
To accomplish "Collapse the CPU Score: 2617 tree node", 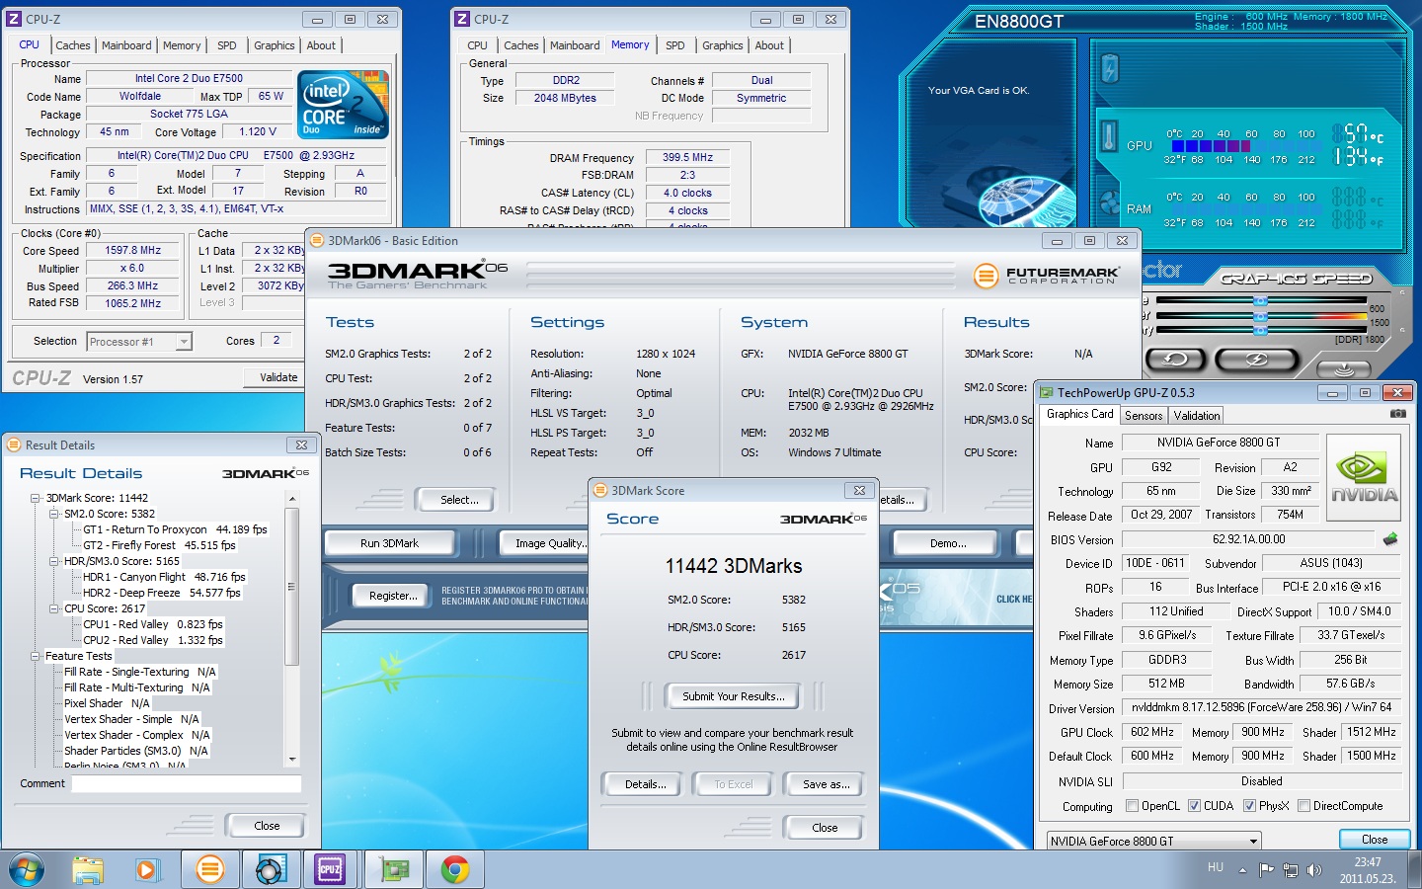I will click(x=54, y=609).
